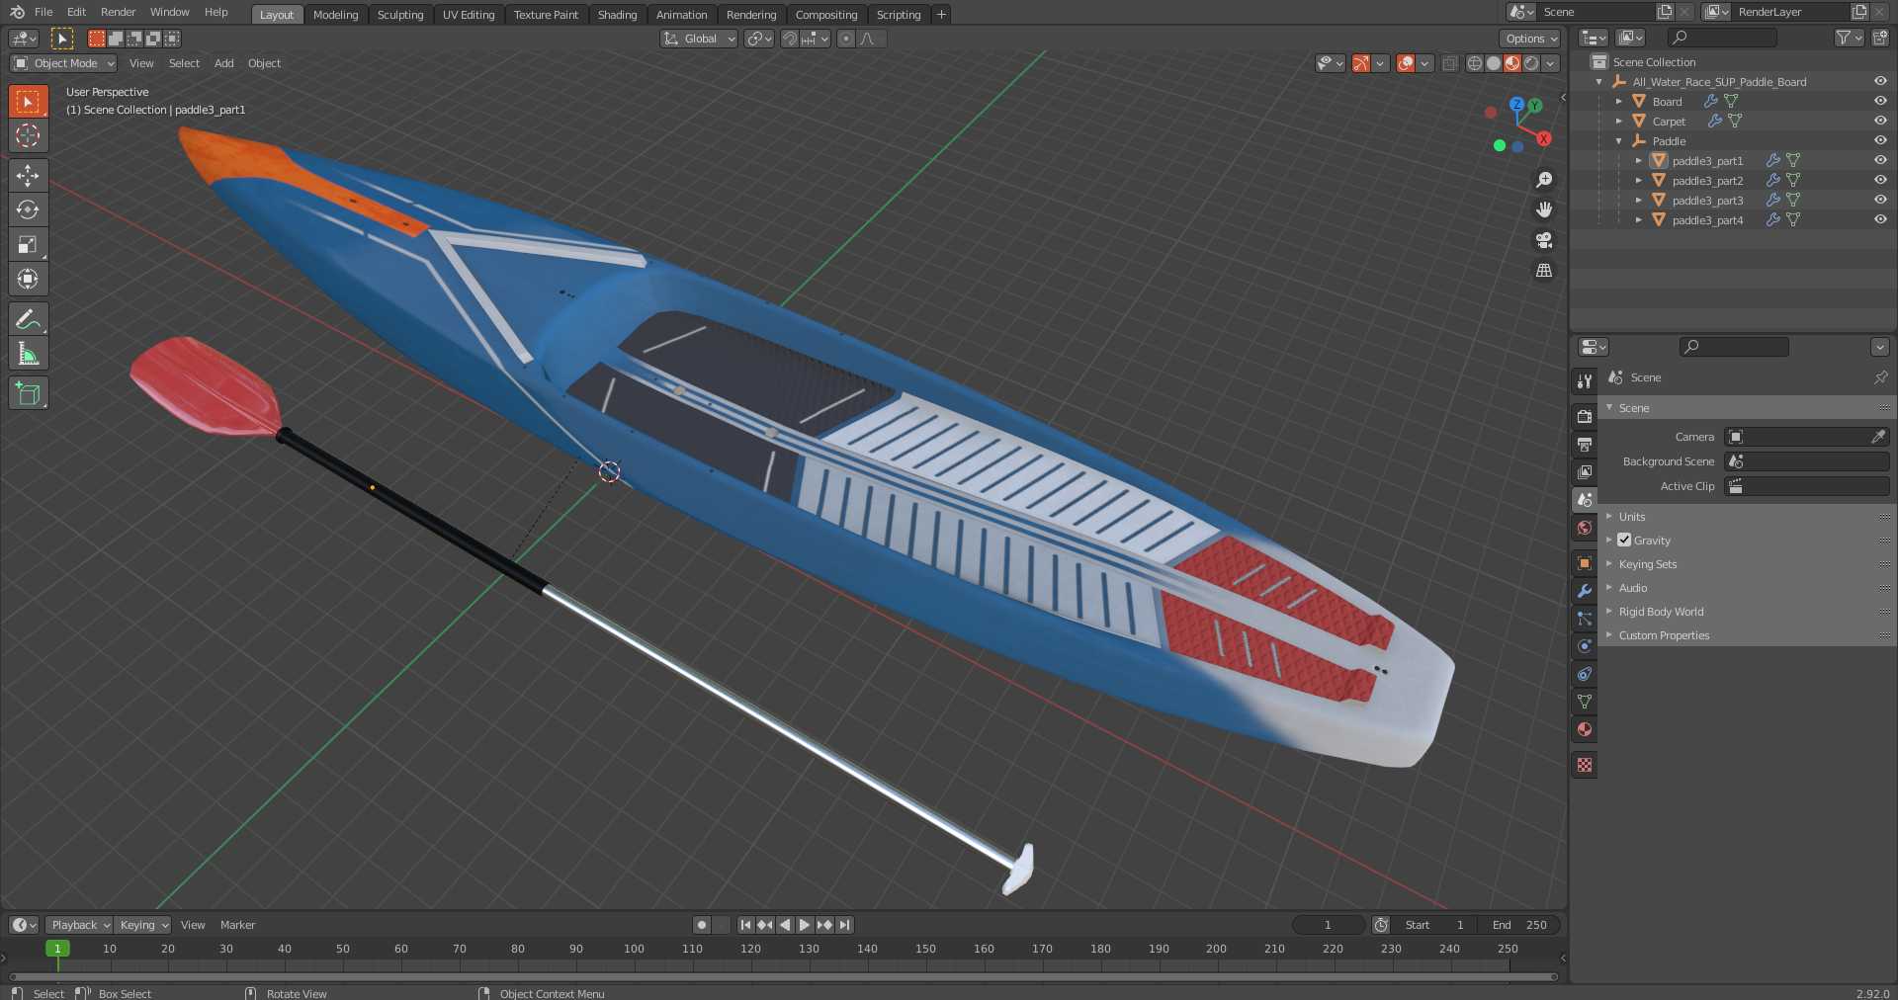This screenshot has height=1000, width=1898.
Task: Toggle auto keying record button
Action: pos(702,925)
